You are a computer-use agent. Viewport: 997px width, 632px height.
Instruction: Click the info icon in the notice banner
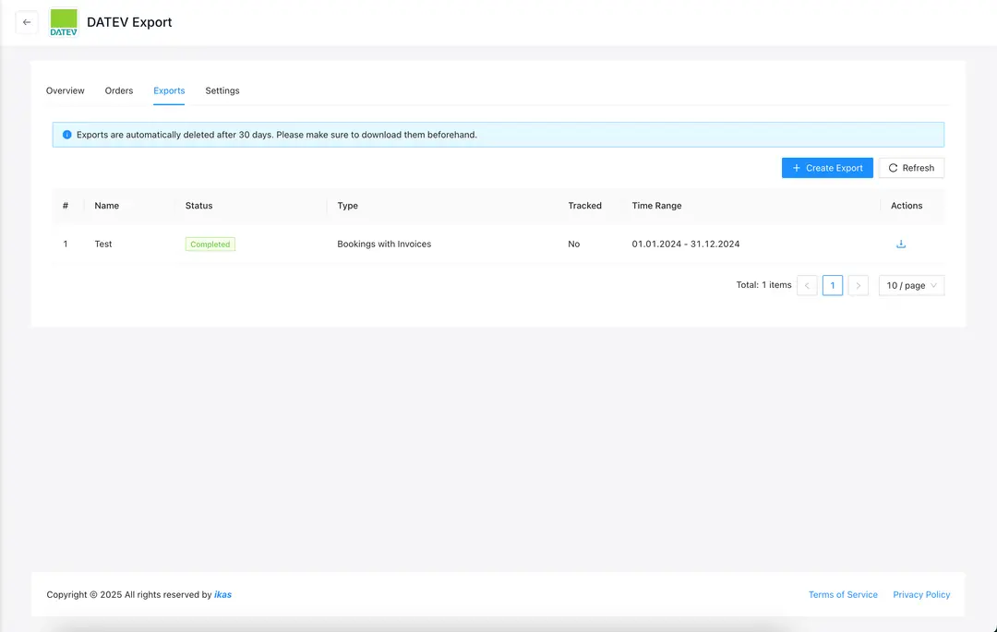66,135
